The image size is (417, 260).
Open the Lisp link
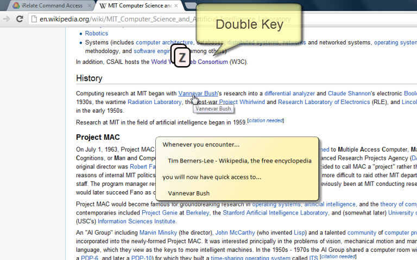(299, 233)
